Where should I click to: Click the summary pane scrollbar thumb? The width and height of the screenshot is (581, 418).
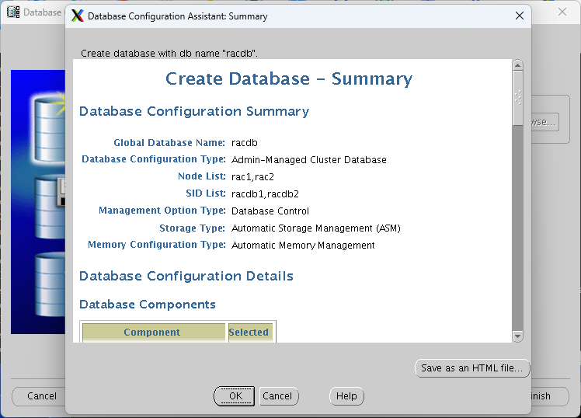click(x=517, y=98)
